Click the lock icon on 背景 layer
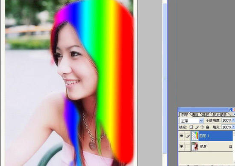Viewport: 235px width, 166px height. point(230,146)
